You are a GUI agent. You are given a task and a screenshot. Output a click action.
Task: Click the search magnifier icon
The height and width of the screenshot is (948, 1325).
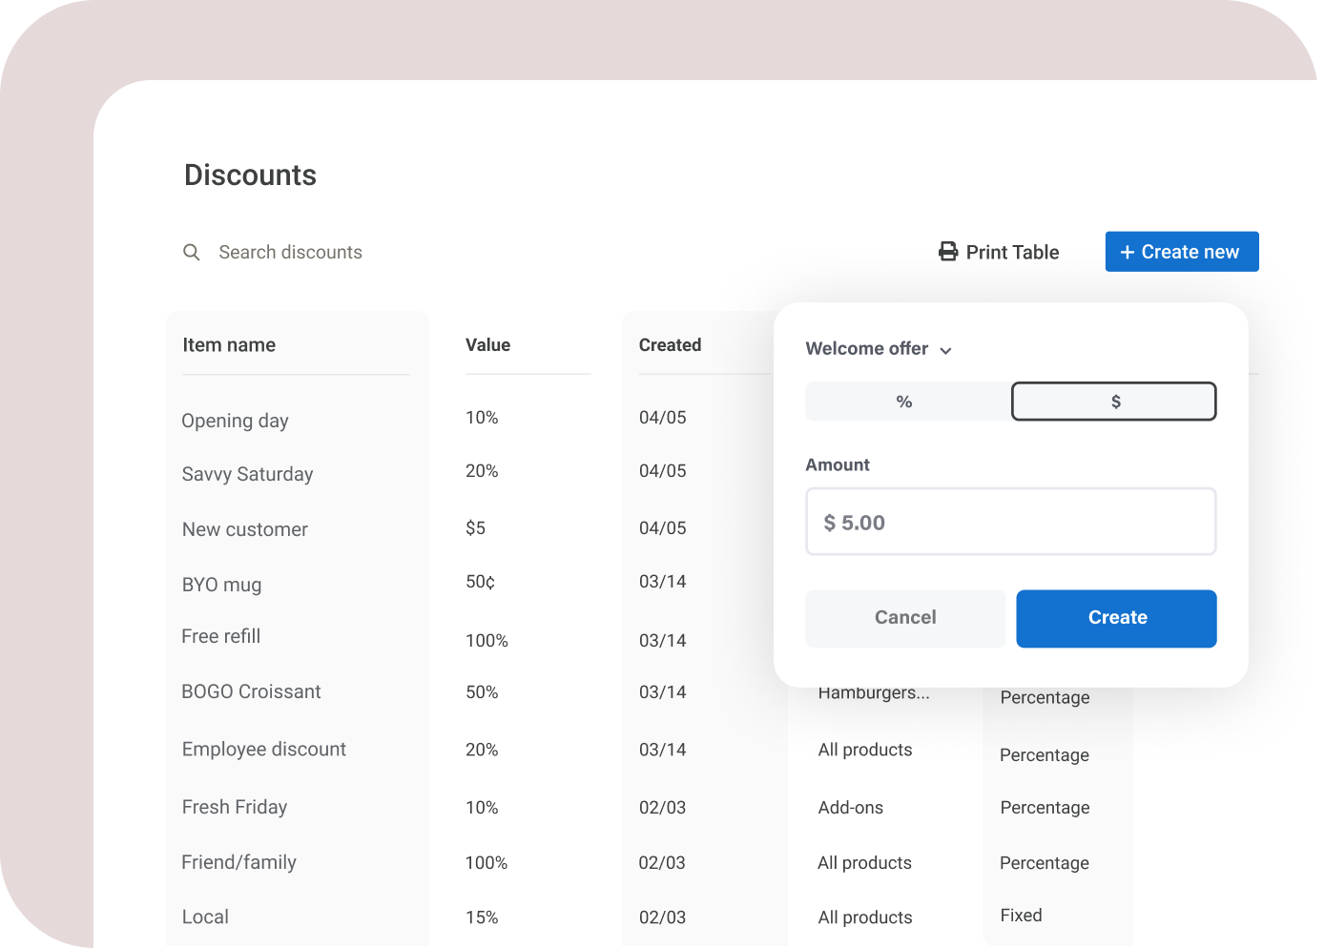191,252
